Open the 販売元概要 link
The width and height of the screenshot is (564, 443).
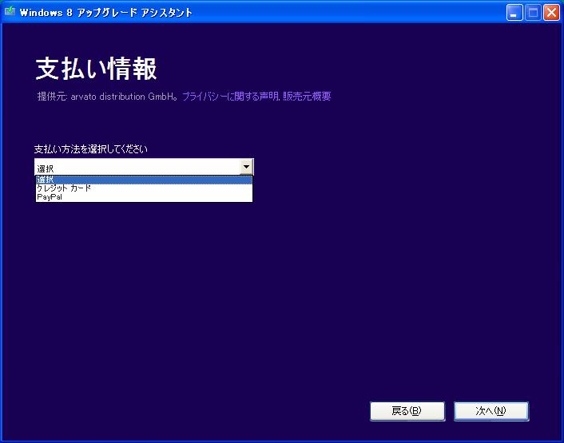[x=307, y=97]
